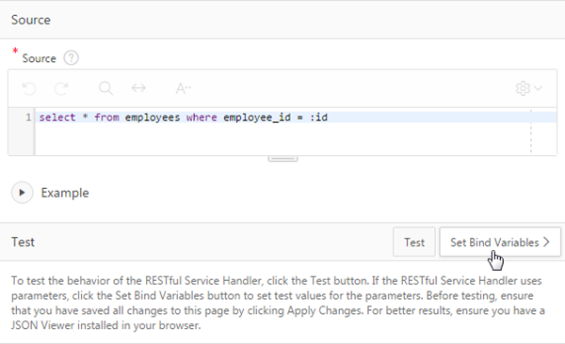Click the arrow on Set Bind Variables

(546, 242)
